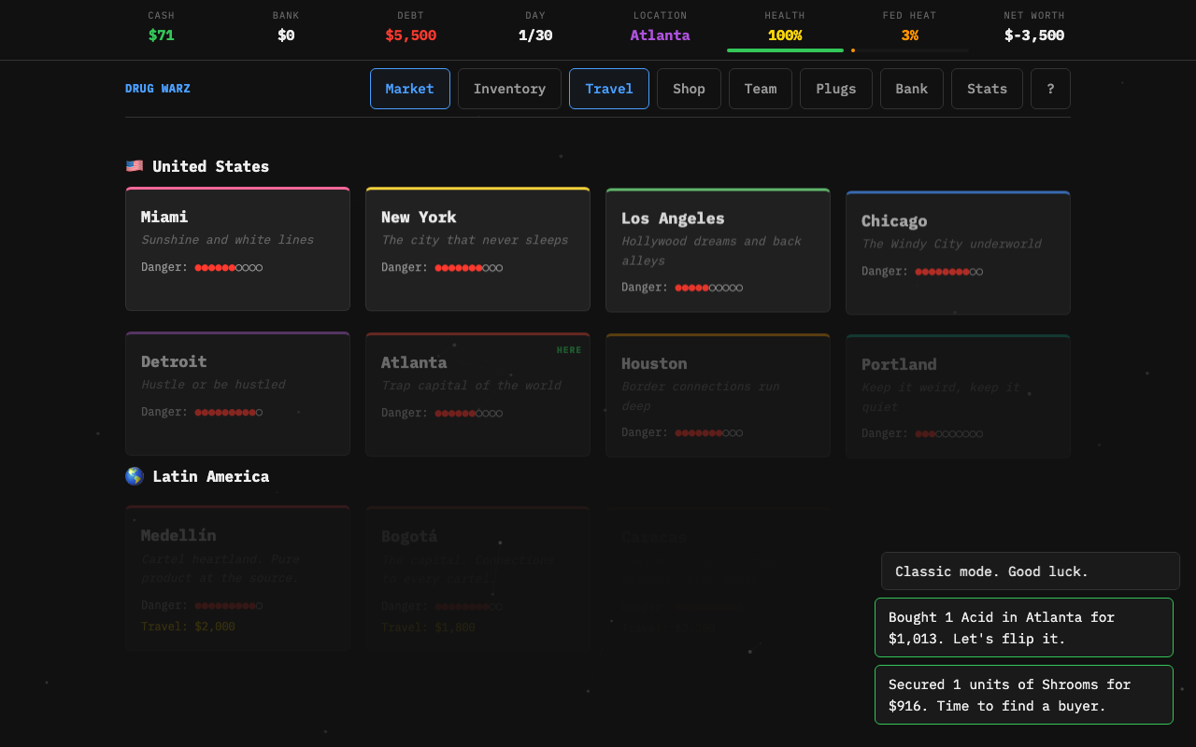Open the Plugs tab

(835, 89)
